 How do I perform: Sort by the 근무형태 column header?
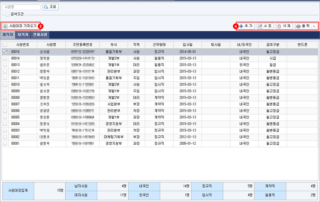(x=159, y=45)
